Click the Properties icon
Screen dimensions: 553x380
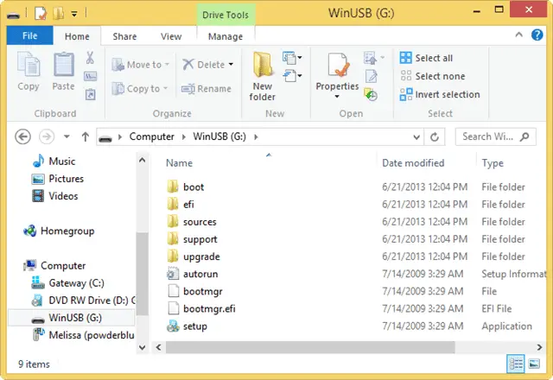coord(337,65)
